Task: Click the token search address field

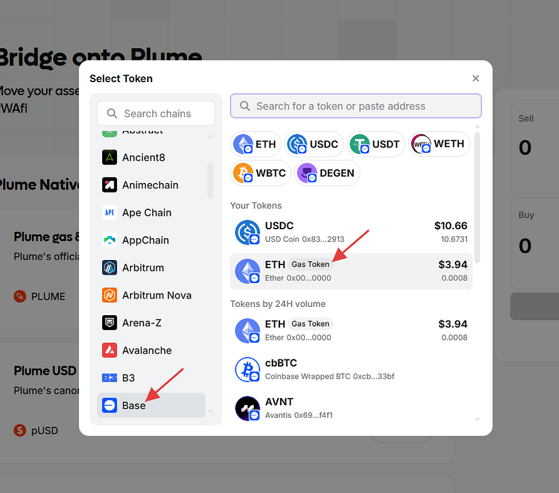Action: pyautogui.click(x=355, y=106)
